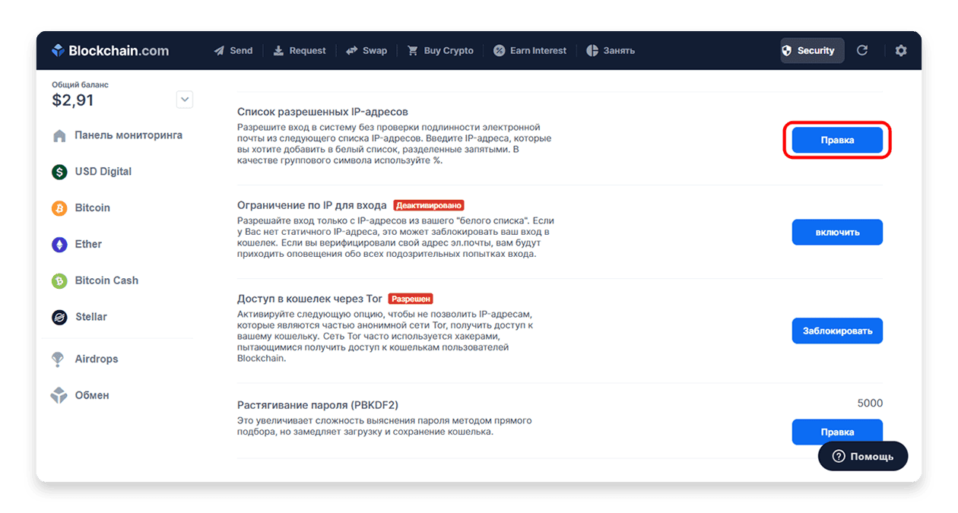Click the Заблокировать button for Tor access
This screenshot has height=513, width=958.
(837, 331)
